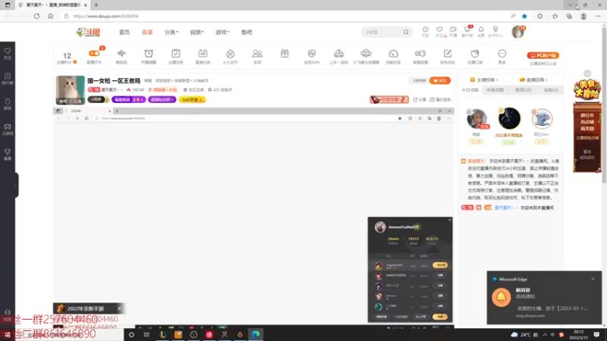The height and width of the screenshot is (341, 607).
Task: Open the speedometer gauge task icon
Action: click(x=393, y=53)
